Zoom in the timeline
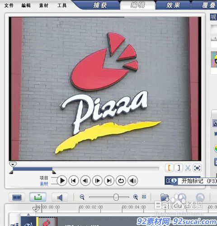The height and width of the screenshot is (226, 217). [136, 197]
